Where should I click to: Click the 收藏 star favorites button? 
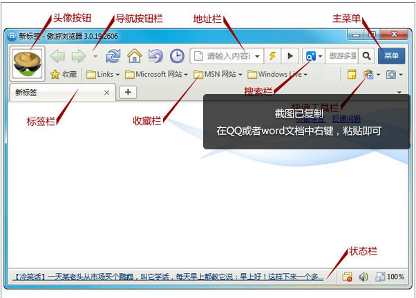click(64, 74)
